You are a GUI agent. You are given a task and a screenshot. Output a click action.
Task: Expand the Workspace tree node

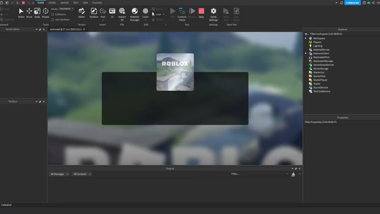coord(306,38)
